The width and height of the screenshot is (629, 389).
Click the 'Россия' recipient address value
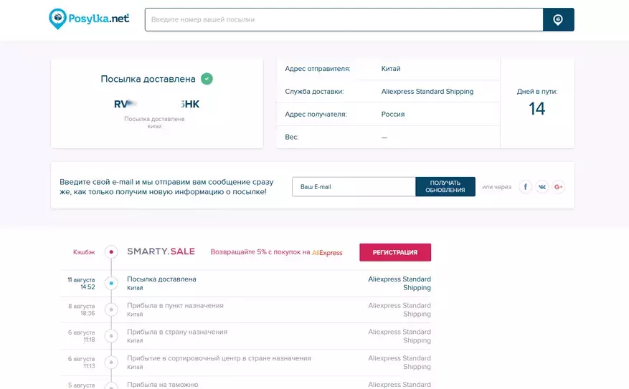coord(393,114)
